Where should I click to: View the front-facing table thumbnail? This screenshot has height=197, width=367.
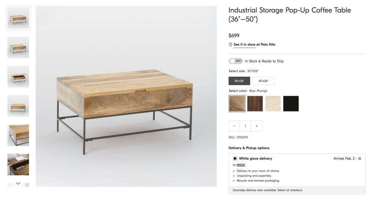18,106
